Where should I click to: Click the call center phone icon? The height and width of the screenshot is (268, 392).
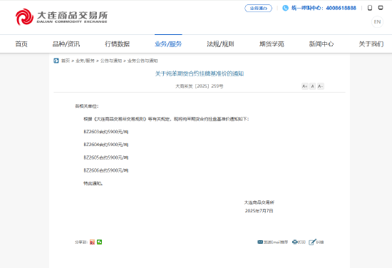285,8
